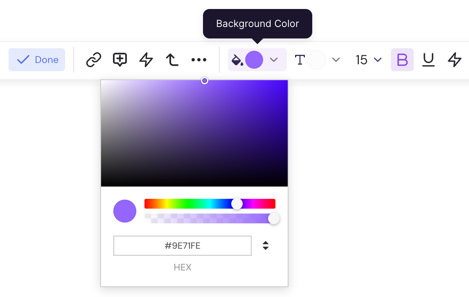Open the ellipsis overflow menu icon
This screenshot has height=297, width=469.
(199, 60)
